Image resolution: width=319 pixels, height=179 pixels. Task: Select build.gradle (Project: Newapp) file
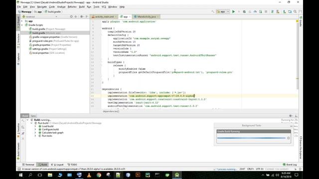click(x=47, y=29)
